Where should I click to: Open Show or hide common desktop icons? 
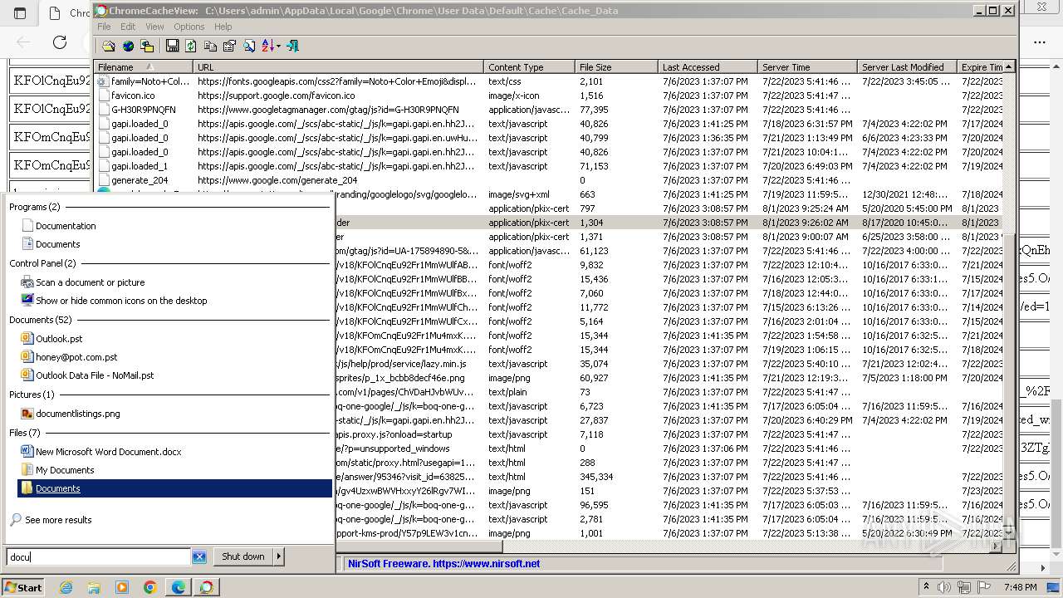(x=121, y=301)
